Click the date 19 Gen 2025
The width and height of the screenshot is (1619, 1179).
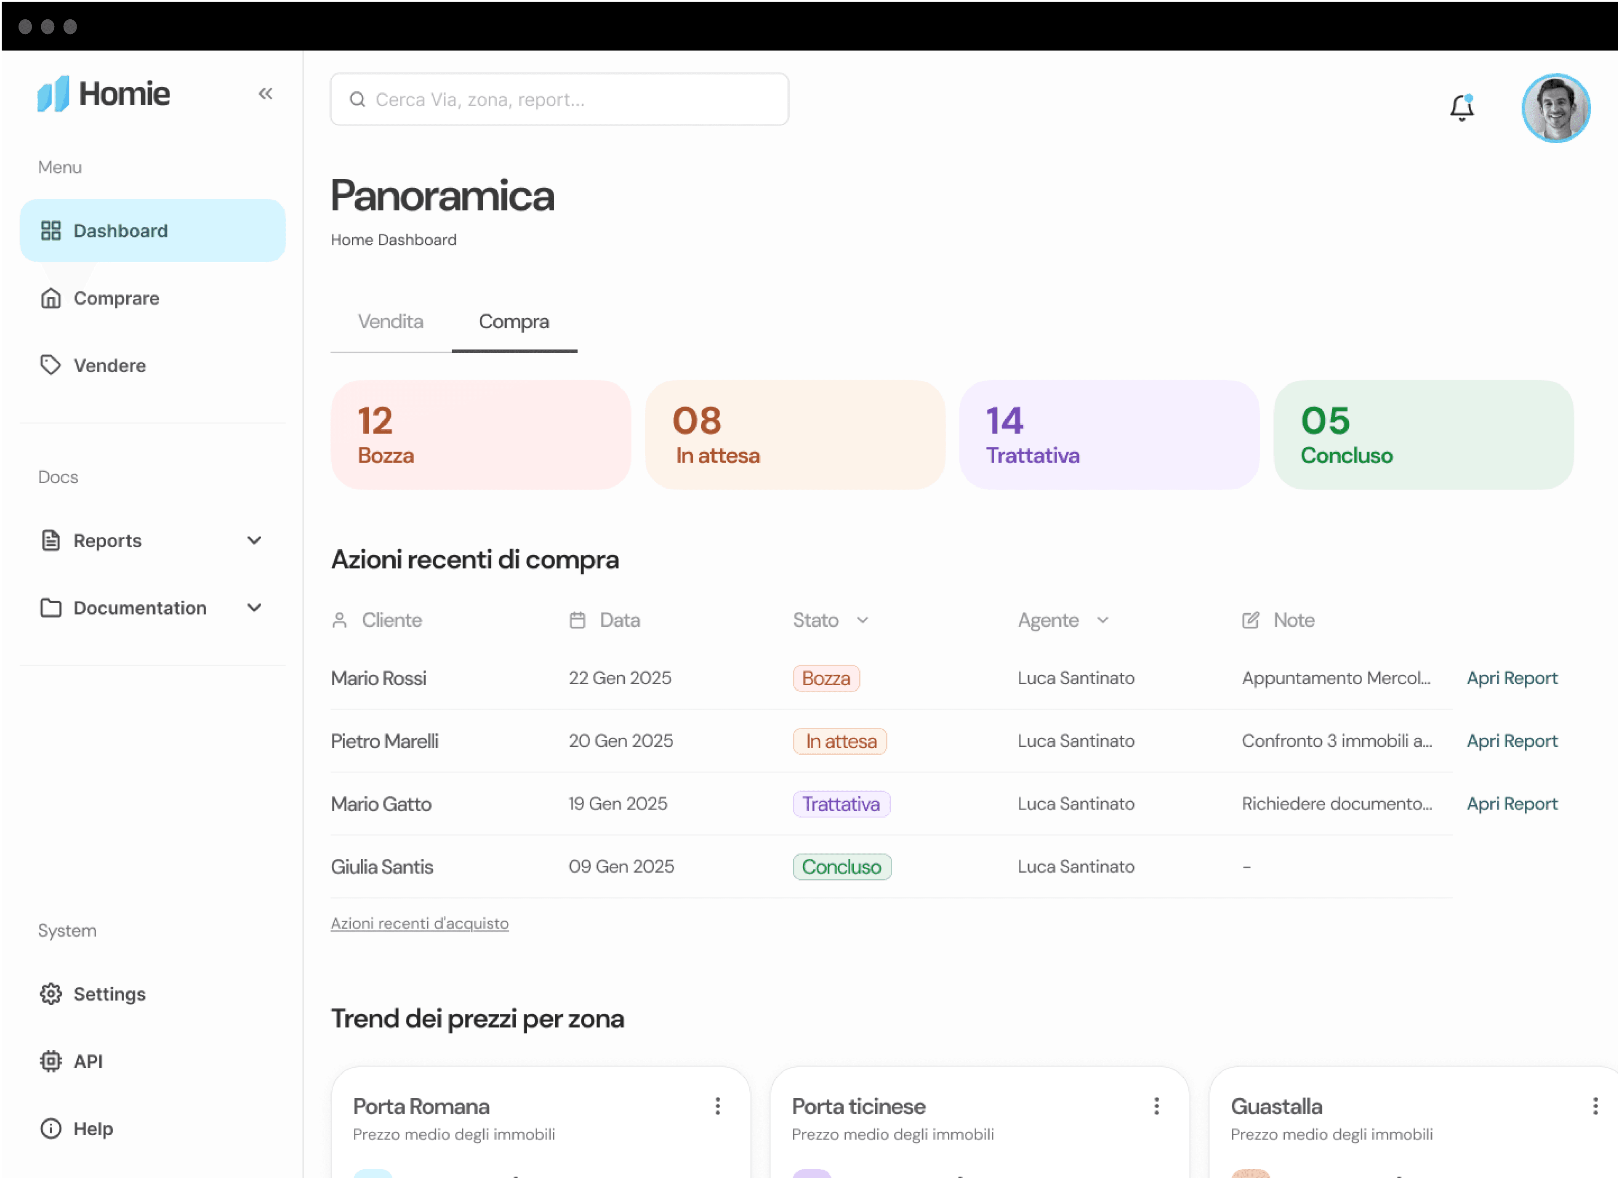tap(618, 804)
